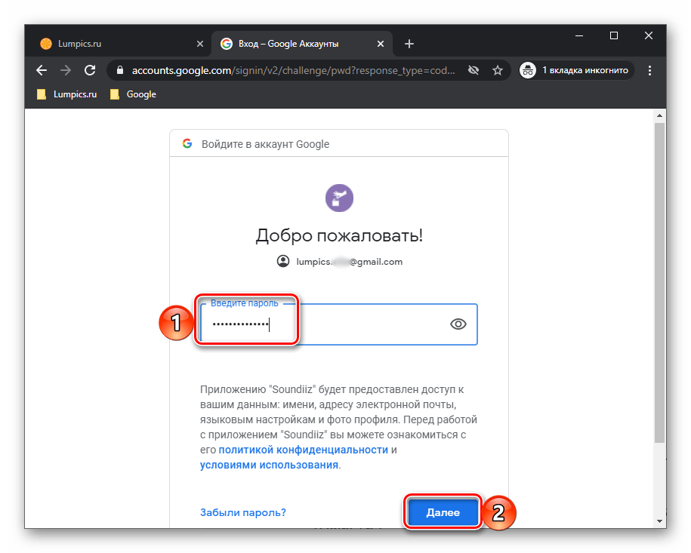The height and width of the screenshot is (553, 691).
Task: Open Chrome three-dot menu
Action: click(650, 70)
